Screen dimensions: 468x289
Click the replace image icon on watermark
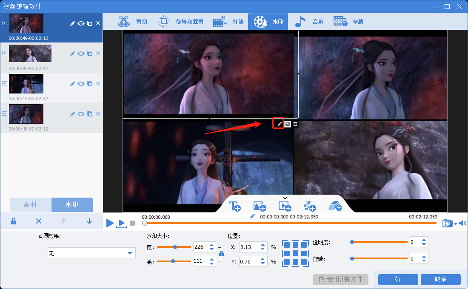click(x=288, y=124)
